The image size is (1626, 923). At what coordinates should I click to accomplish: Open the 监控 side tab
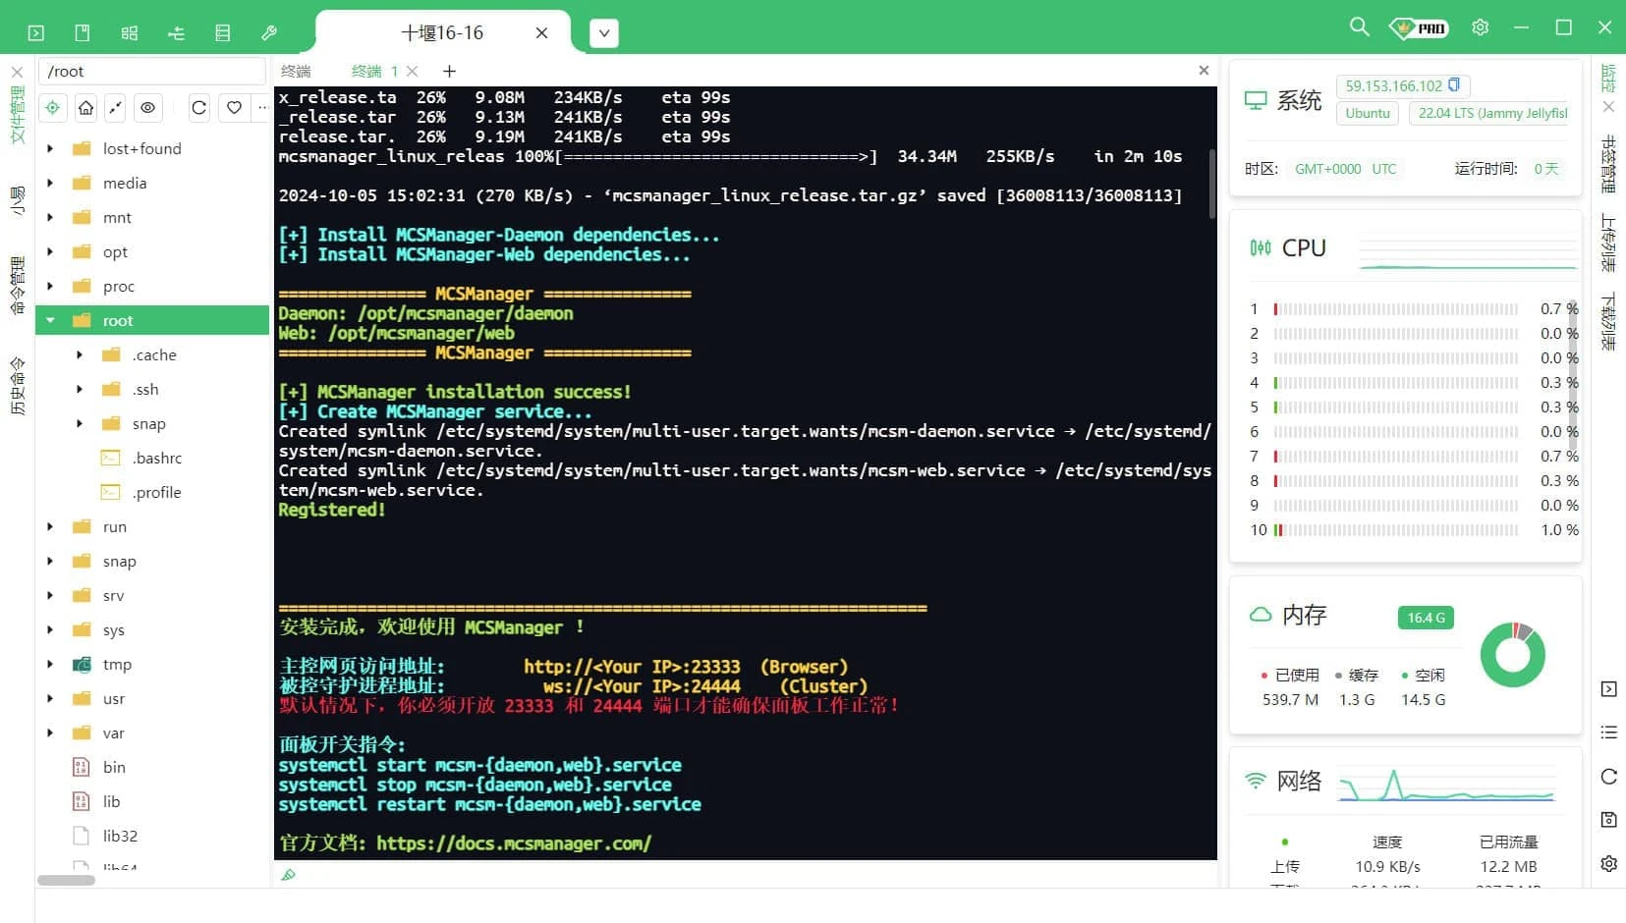coord(1608,79)
